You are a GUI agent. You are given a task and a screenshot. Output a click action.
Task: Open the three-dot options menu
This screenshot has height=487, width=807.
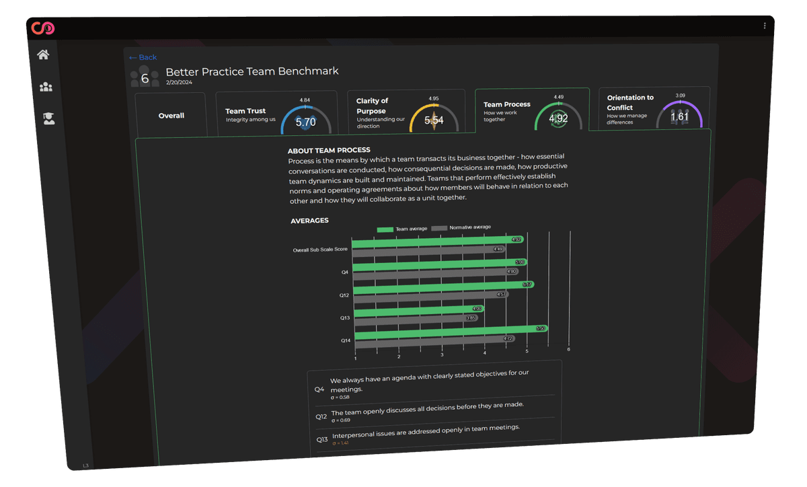(764, 25)
